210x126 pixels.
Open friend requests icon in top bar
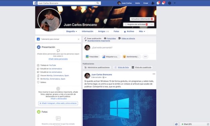[153, 3]
